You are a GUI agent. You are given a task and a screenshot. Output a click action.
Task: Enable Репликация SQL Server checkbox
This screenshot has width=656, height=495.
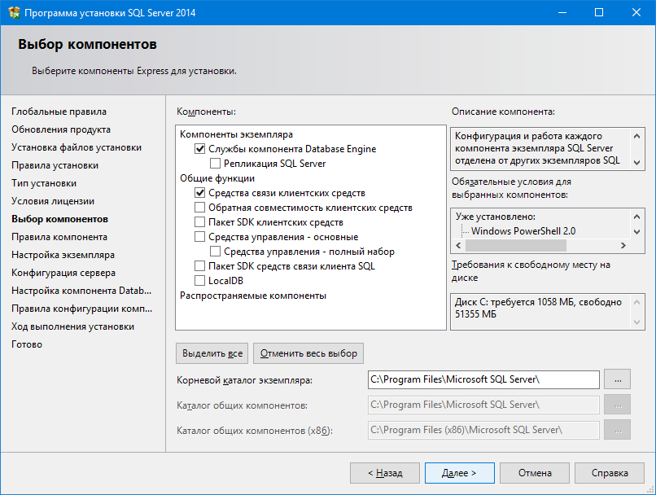pos(216,164)
